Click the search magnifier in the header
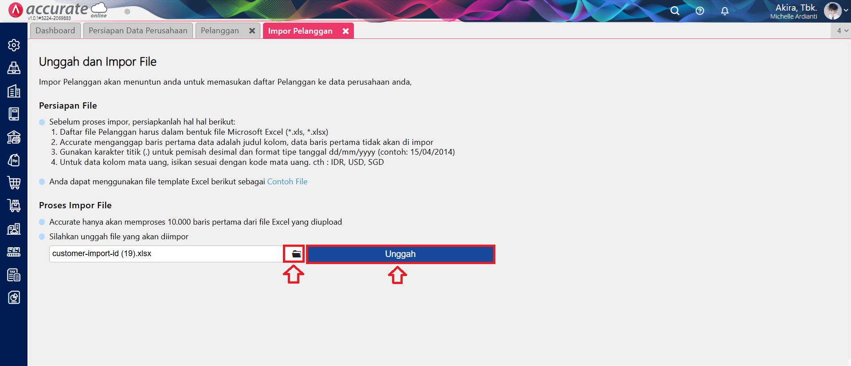Viewport: 851px width, 366px height. pyautogui.click(x=675, y=11)
